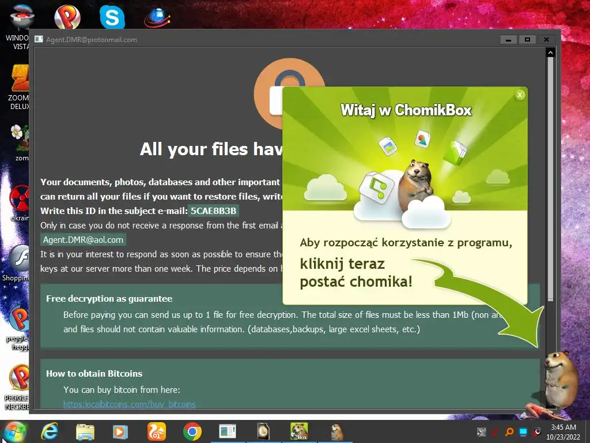Open Windows Media Player from the taskbar
The height and width of the screenshot is (443, 590).
click(x=120, y=431)
